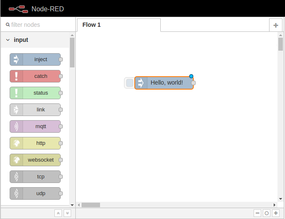Click workspace scroll right arrow

[274, 205]
